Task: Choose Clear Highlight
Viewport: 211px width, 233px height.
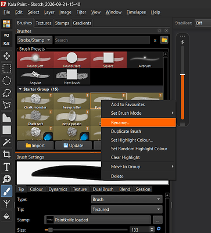Action: [x=138, y=157]
